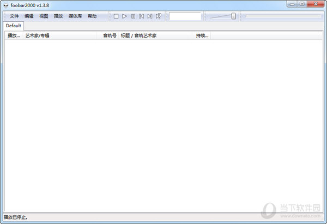This screenshot has width=327, height=224.
Task: Maximize the foobar2000 window
Action: click(302, 4)
